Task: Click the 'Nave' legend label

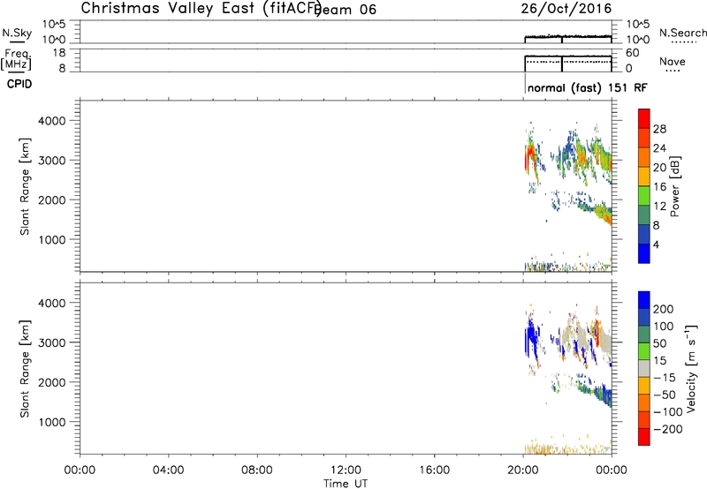Action: click(673, 62)
